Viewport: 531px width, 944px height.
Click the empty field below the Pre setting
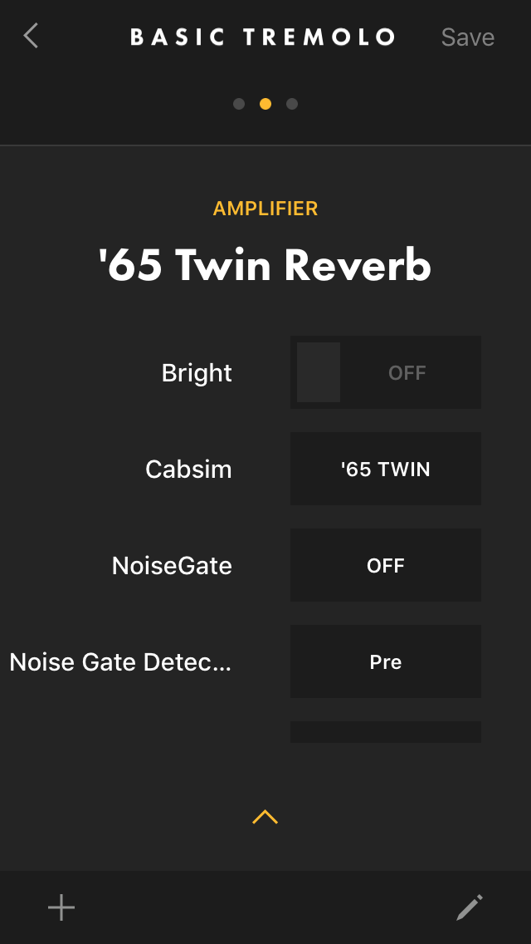[385, 731]
